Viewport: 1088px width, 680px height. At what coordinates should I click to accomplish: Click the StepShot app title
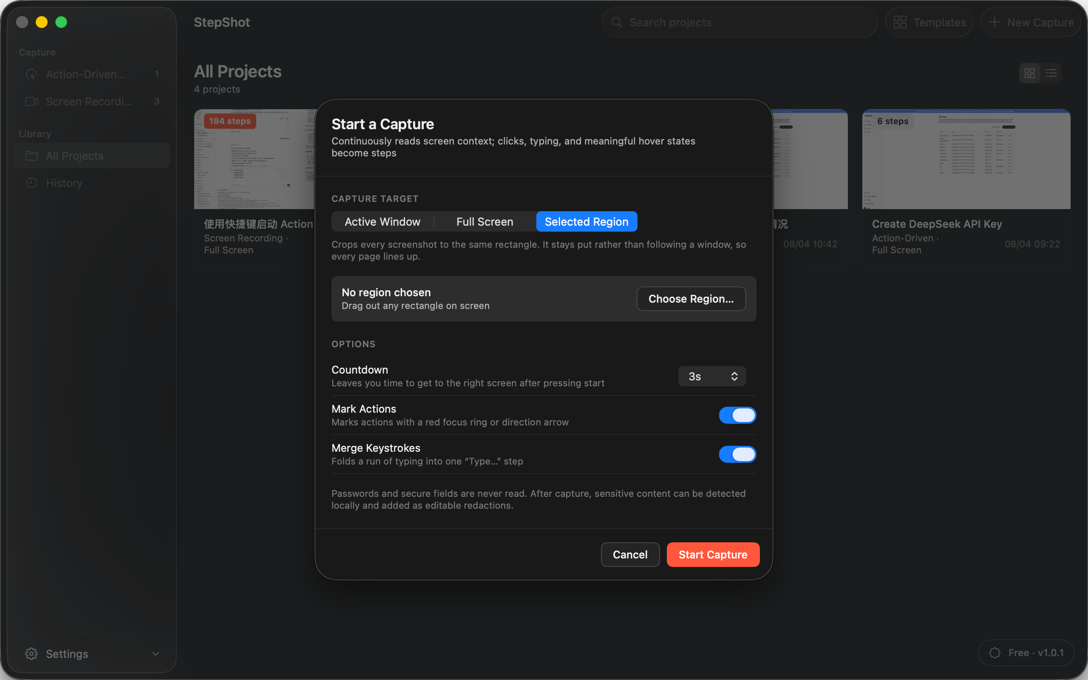pos(222,23)
